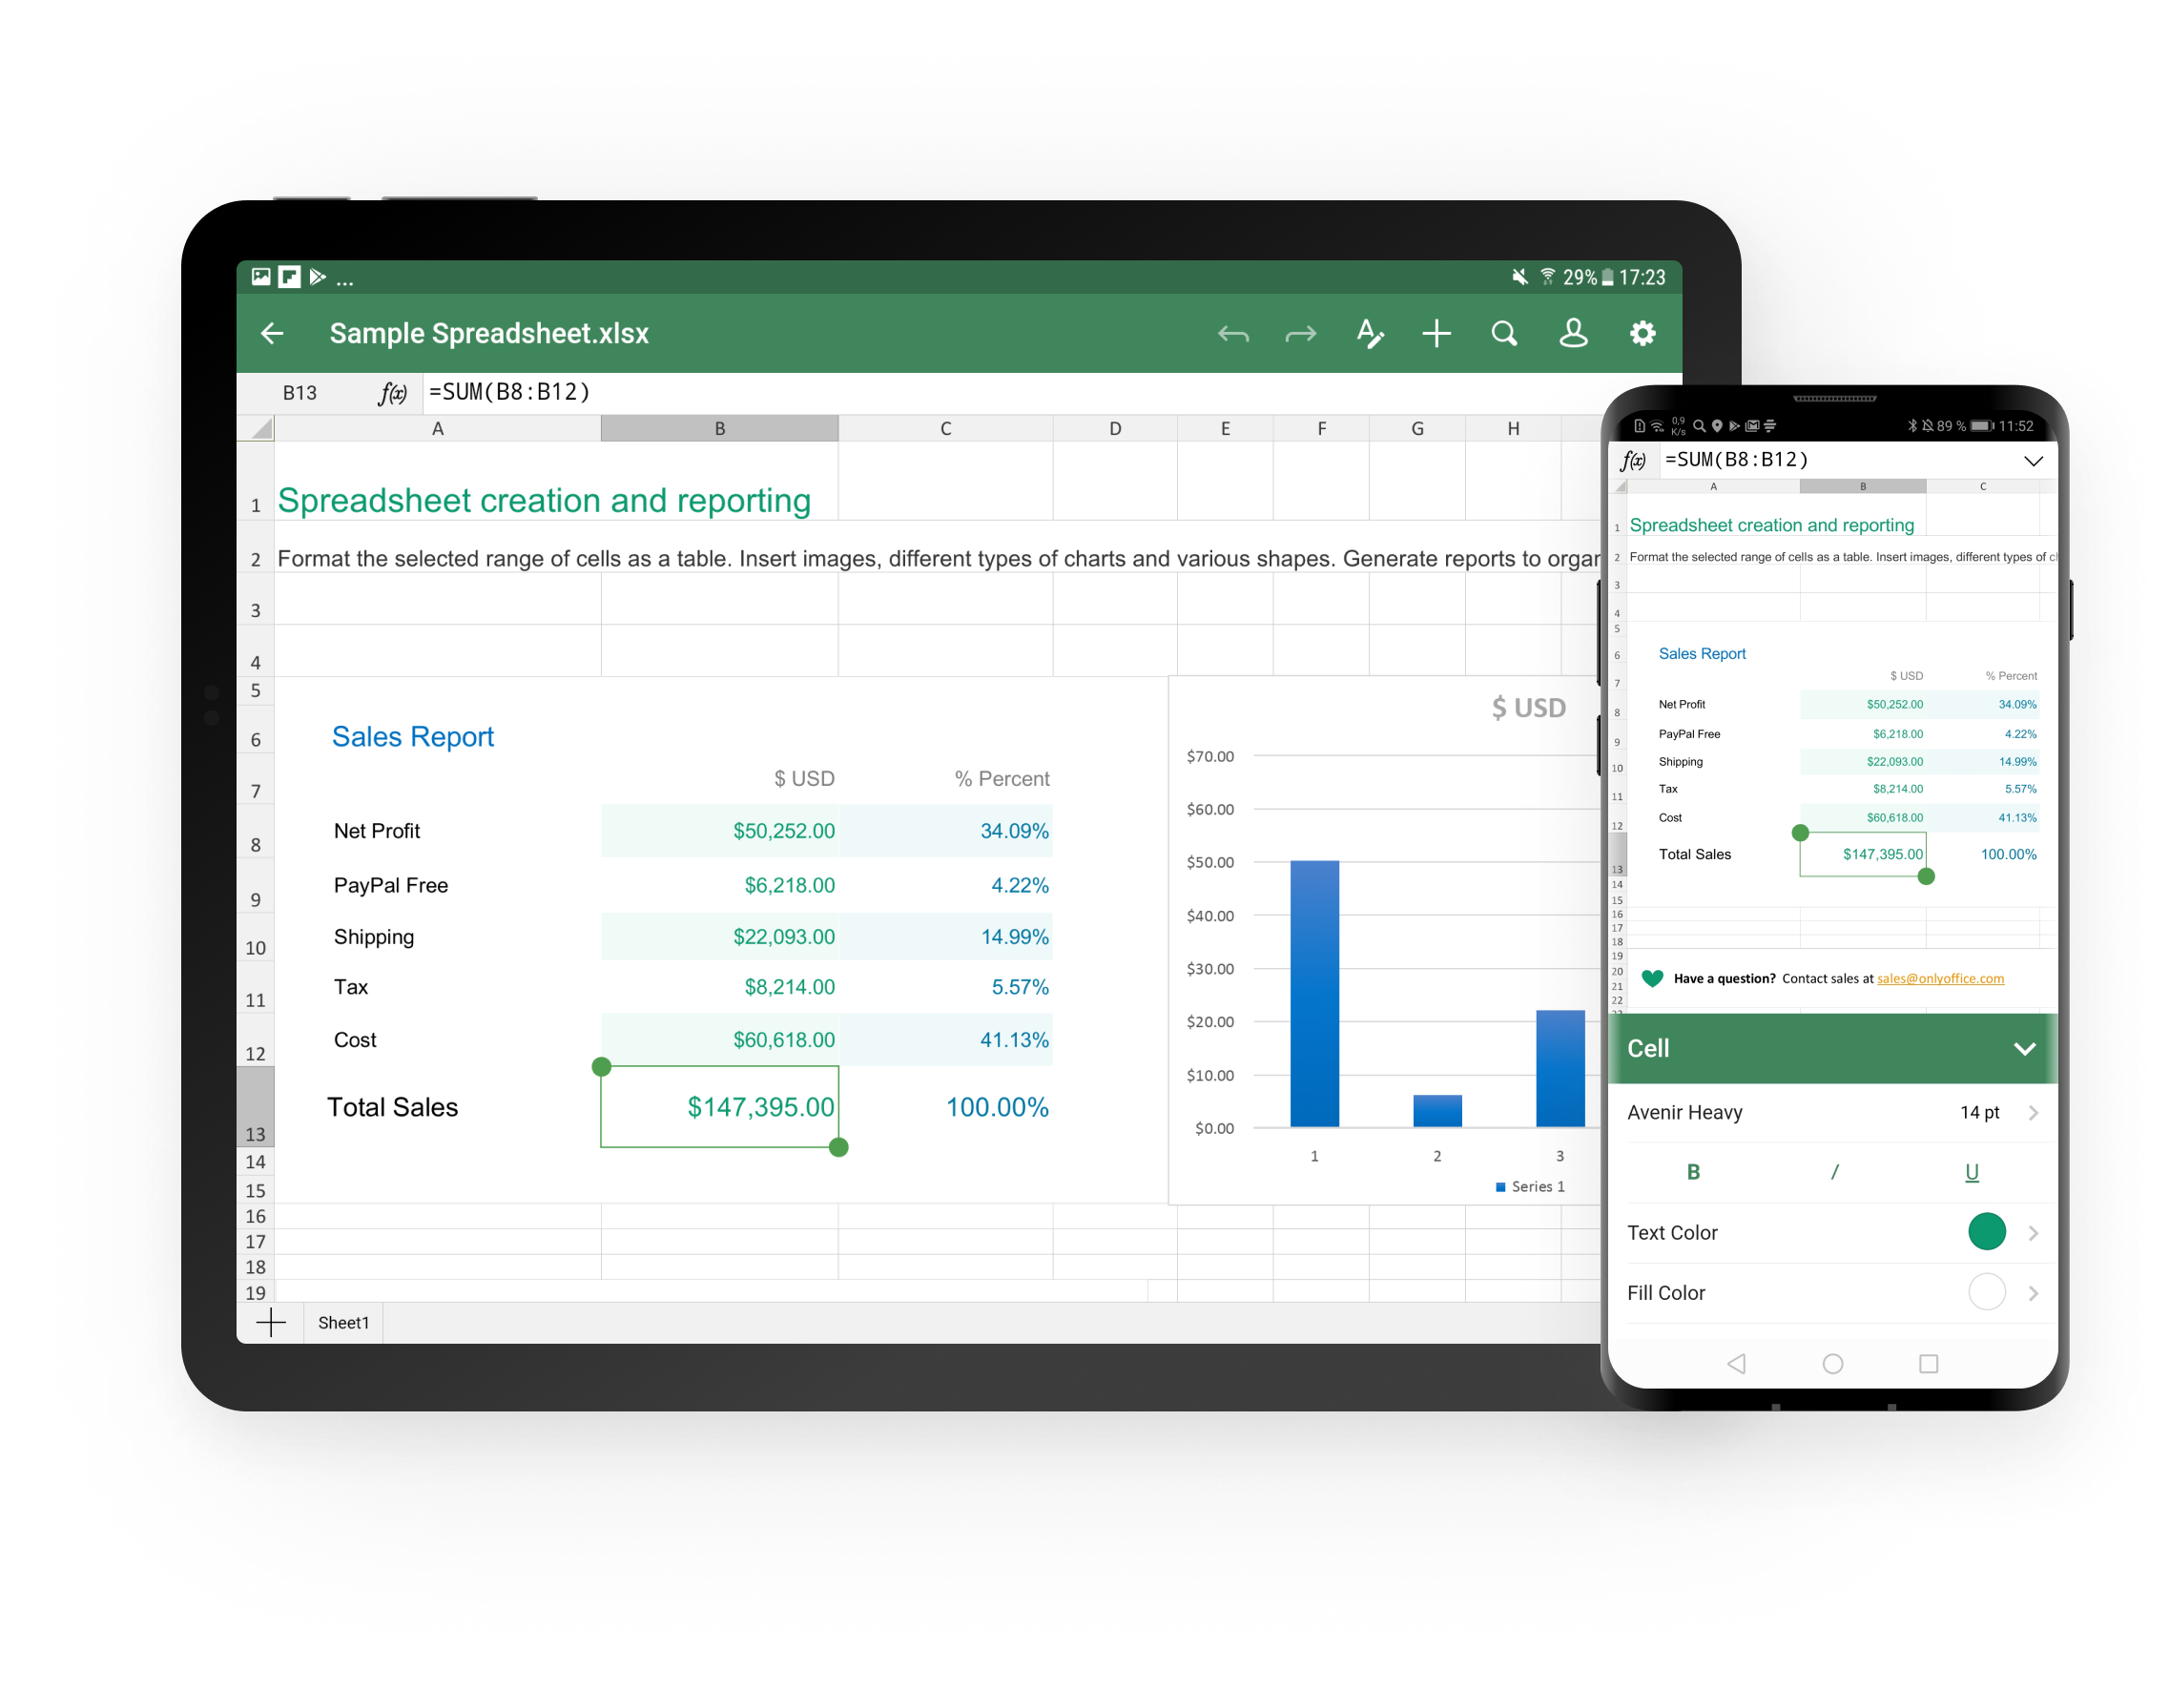Click the Text Color green swatch
The height and width of the screenshot is (1688, 2169).
click(1984, 1232)
